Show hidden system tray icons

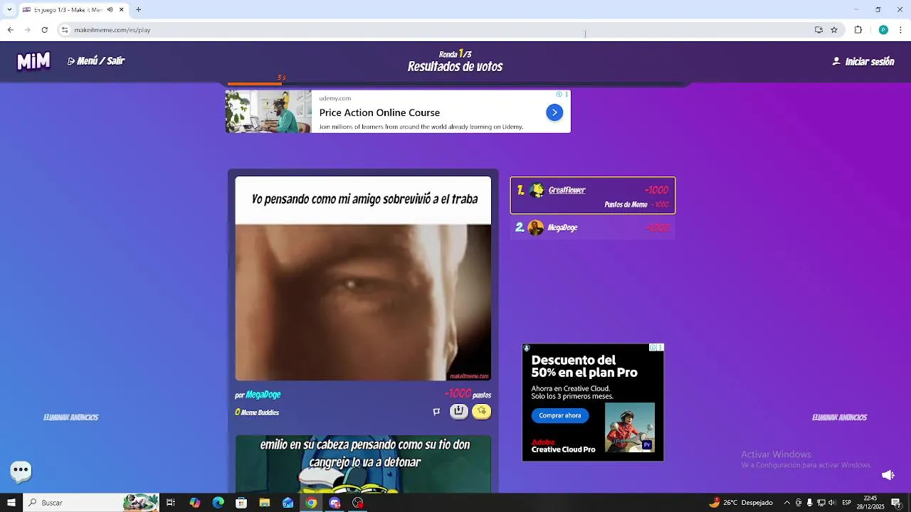pyautogui.click(x=786, y=503)
